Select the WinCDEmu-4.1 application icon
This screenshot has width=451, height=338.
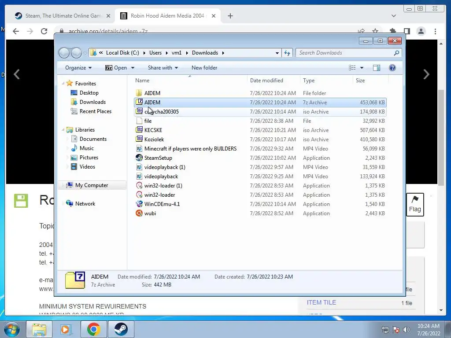[x=139, y=204]
